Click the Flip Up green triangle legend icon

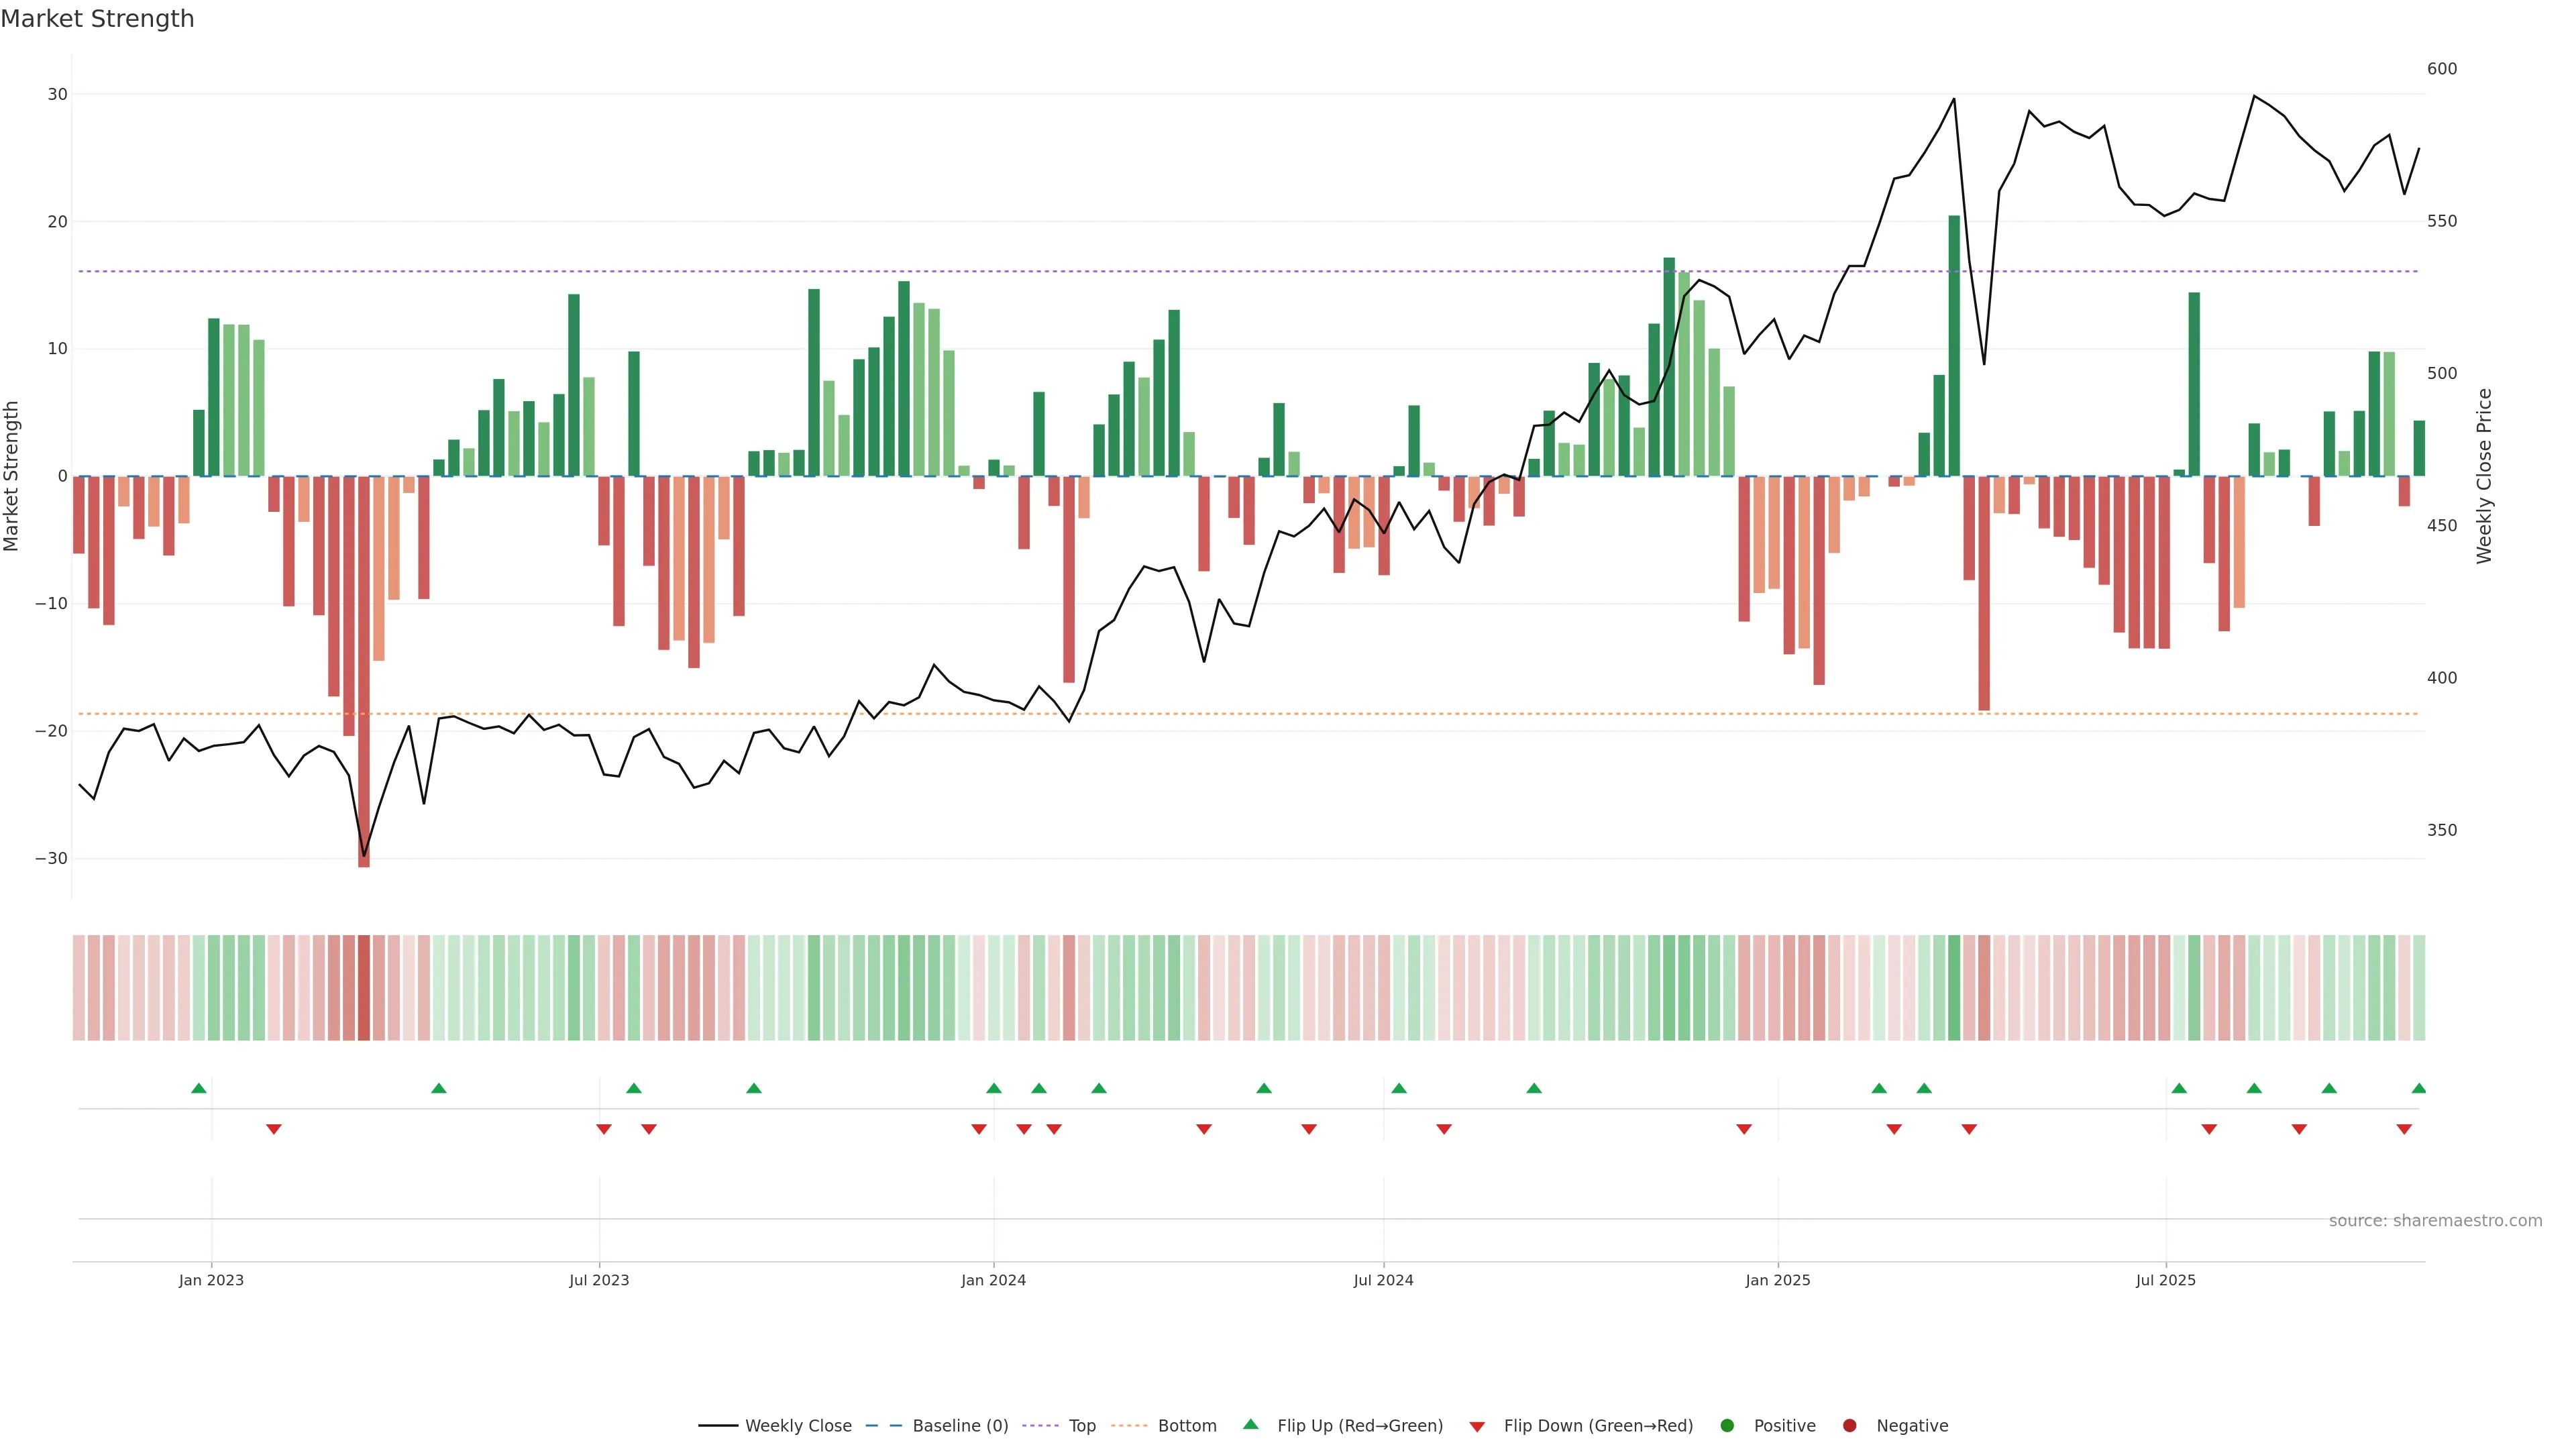(1250, 1425)
